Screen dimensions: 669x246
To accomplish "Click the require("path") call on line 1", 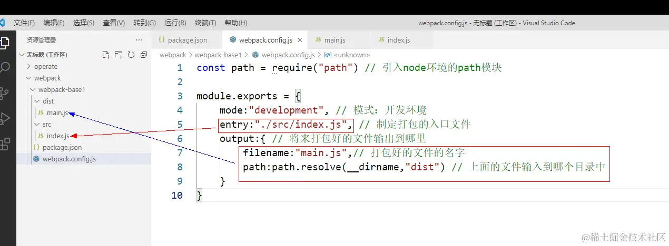I will (x=315, y=67).
